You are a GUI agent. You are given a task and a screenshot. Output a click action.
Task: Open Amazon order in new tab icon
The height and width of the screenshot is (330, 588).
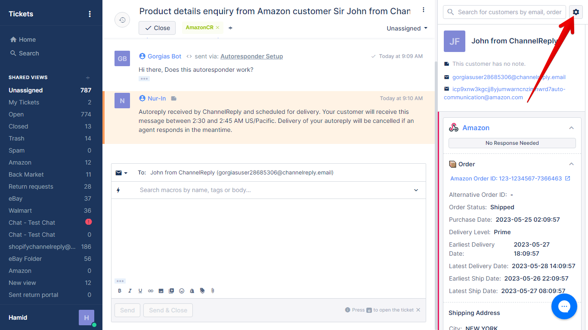click(567, 178)
